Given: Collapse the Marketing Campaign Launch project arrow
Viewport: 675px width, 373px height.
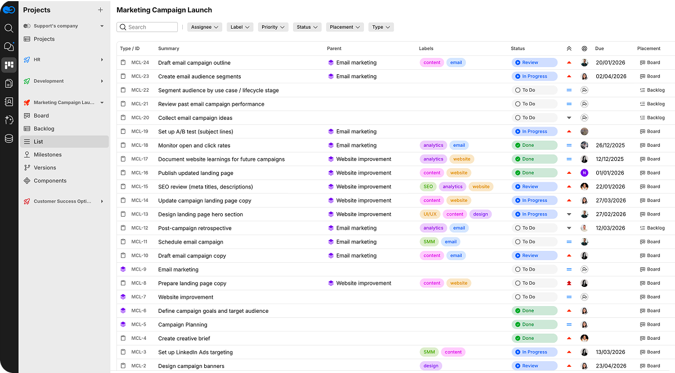Looking at the screenshot, I should pos(102,103).
